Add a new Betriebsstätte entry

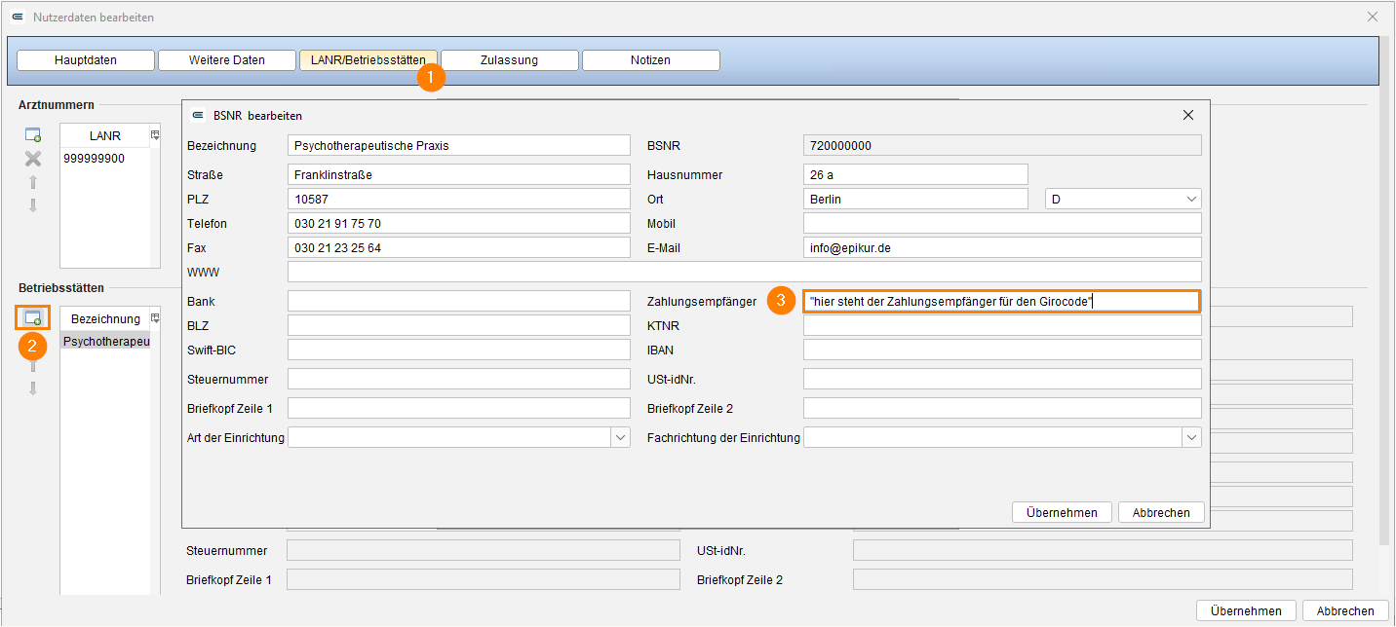click(x=33, y=318)
